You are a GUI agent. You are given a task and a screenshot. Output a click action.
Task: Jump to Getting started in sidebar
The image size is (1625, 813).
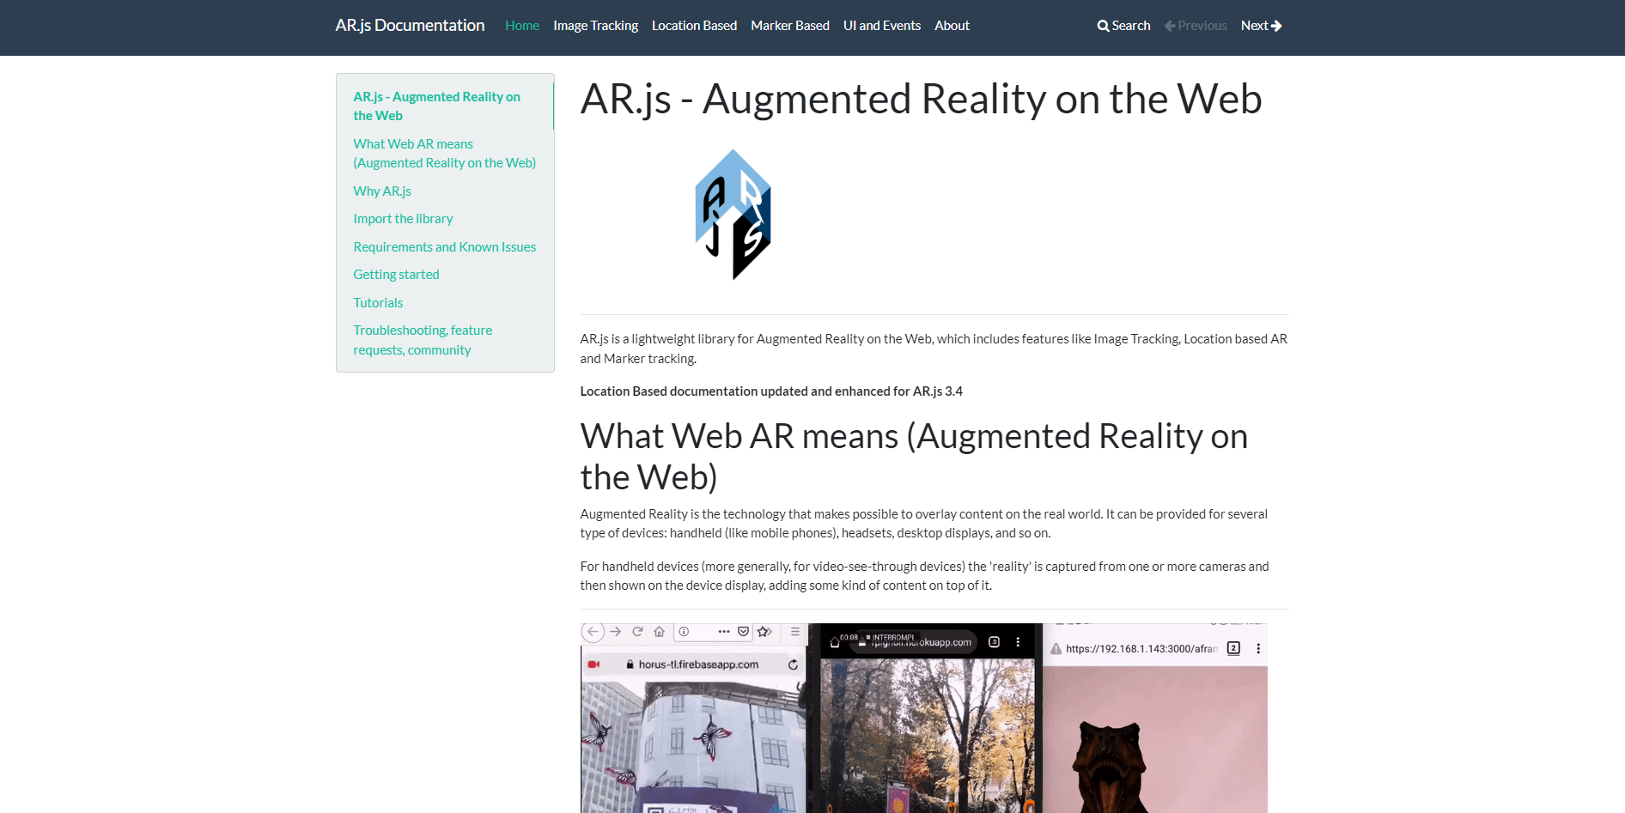[396, 275]
